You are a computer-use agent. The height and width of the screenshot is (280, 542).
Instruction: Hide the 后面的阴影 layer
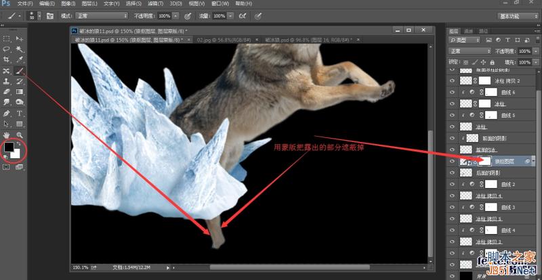click(x=452, y=172)
